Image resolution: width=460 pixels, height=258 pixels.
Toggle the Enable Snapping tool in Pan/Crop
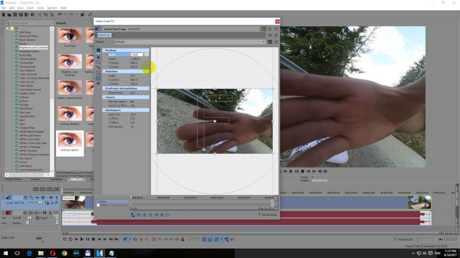pos(98,67)
